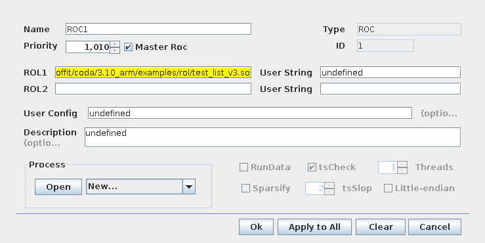Click the tsSlop label
Screen dimensions: 485x243
(x=357, y=188)
